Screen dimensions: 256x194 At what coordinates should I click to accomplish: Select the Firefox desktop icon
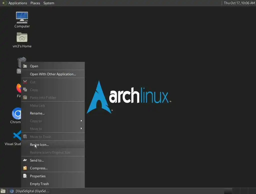[18, 88]
